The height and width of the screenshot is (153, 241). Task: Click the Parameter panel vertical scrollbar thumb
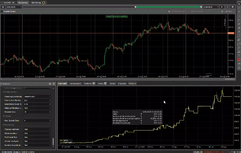click(53, 141)
